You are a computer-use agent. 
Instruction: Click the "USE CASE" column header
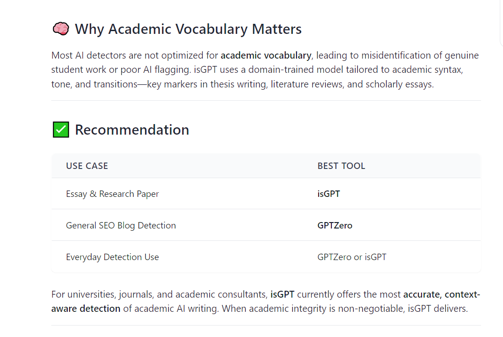click(x=87, y=166)
